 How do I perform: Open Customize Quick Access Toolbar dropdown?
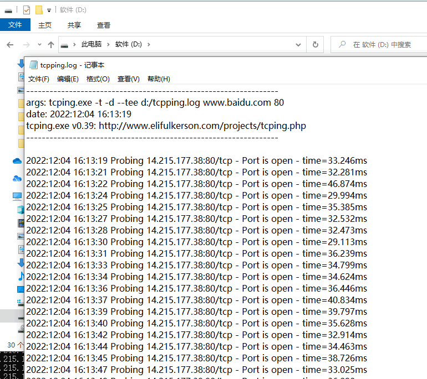tap(49, 11)
